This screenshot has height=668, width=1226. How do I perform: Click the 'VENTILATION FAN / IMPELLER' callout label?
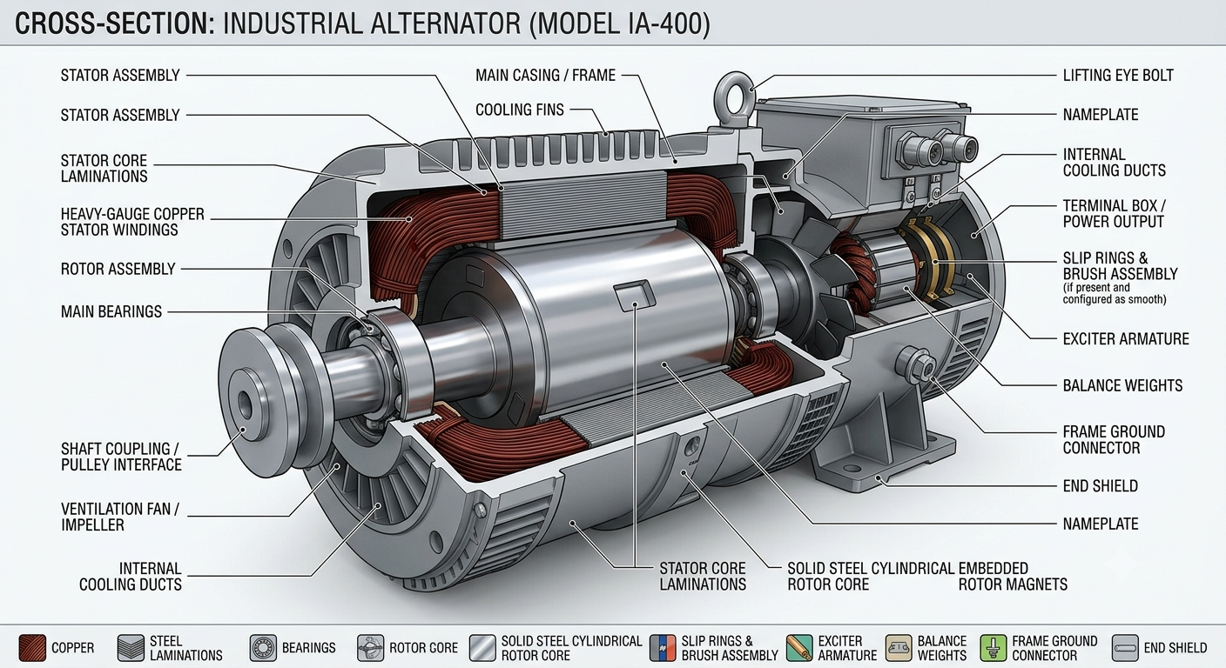120,517
